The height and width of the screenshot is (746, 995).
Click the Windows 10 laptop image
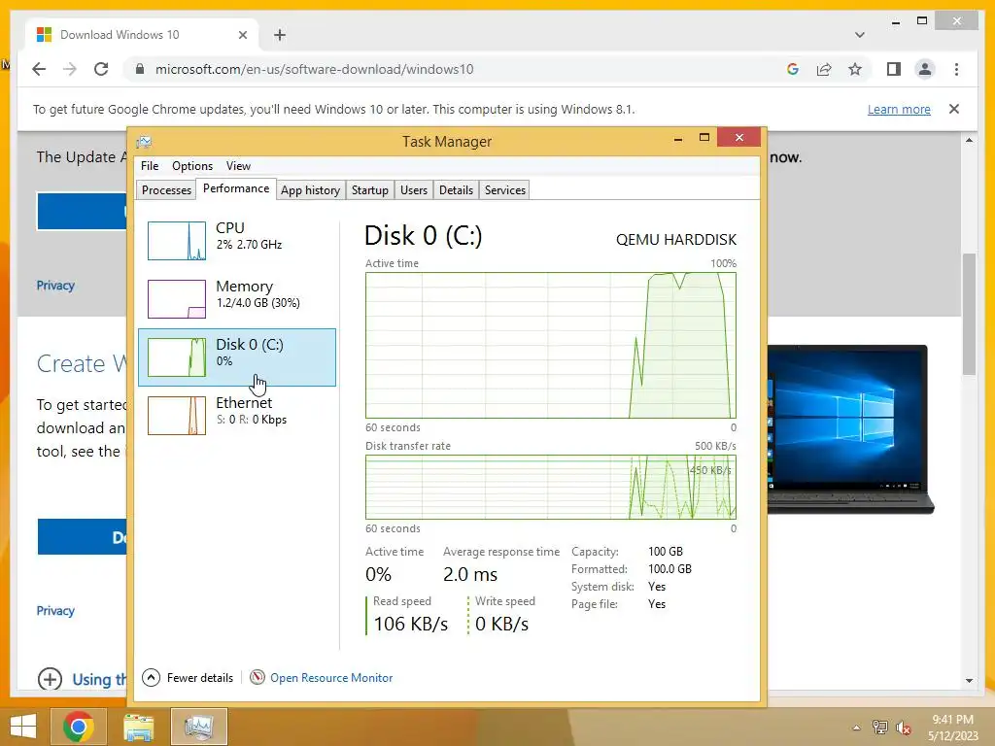[x=850, y=428]
